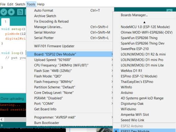Launch Serial Plotter
This screenshot has width=176, height=132.
point(70,38)
